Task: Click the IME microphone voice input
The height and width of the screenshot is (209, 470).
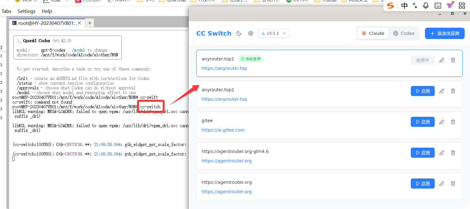Action: point(426,5)
